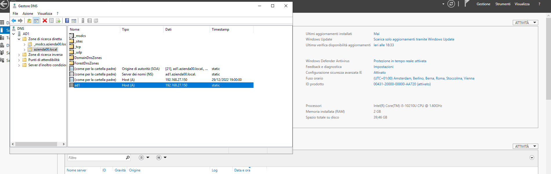Click Server Manager notifications flag icon

[x=466, y=3]
